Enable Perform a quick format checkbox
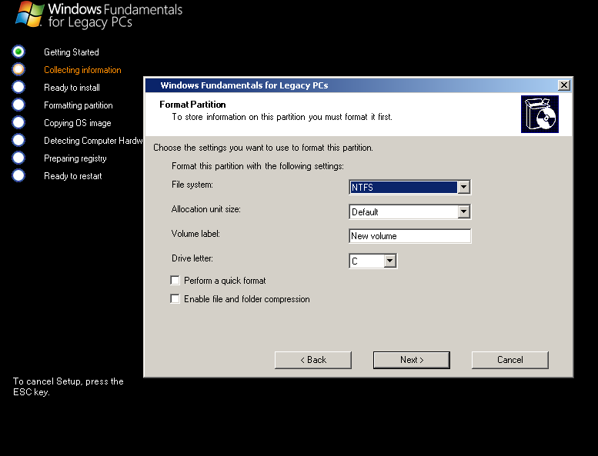The width and height of the screenshot is (598, 456). [175, 281]
